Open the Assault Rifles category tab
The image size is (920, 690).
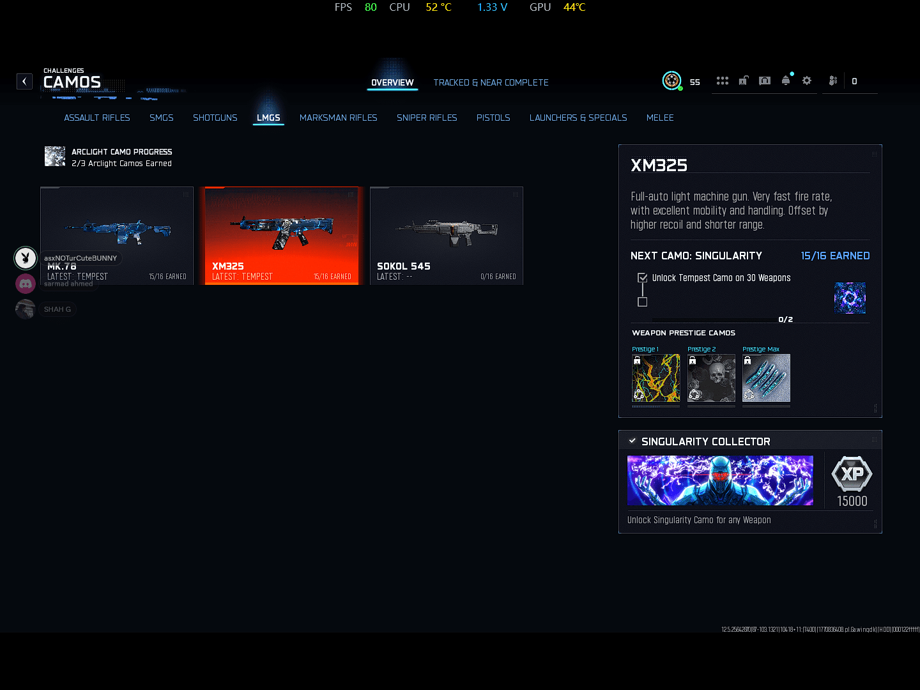pyautogui.click(x=97, y=118)
